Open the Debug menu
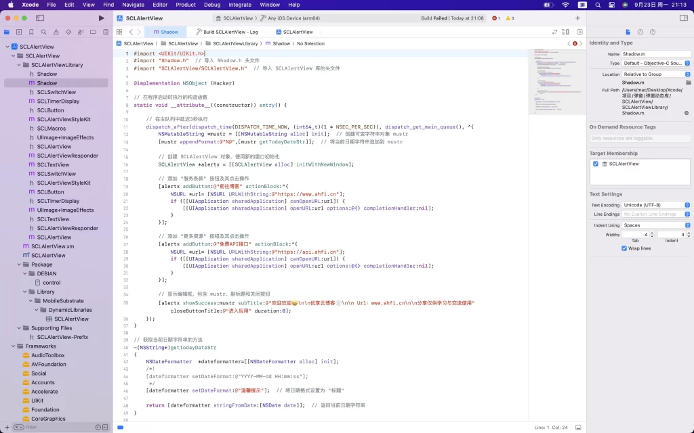This screenshot has width=694, height=433. [x=212, y=5]
